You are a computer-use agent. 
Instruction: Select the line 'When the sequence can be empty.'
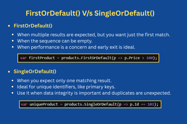tap(55, 41)
